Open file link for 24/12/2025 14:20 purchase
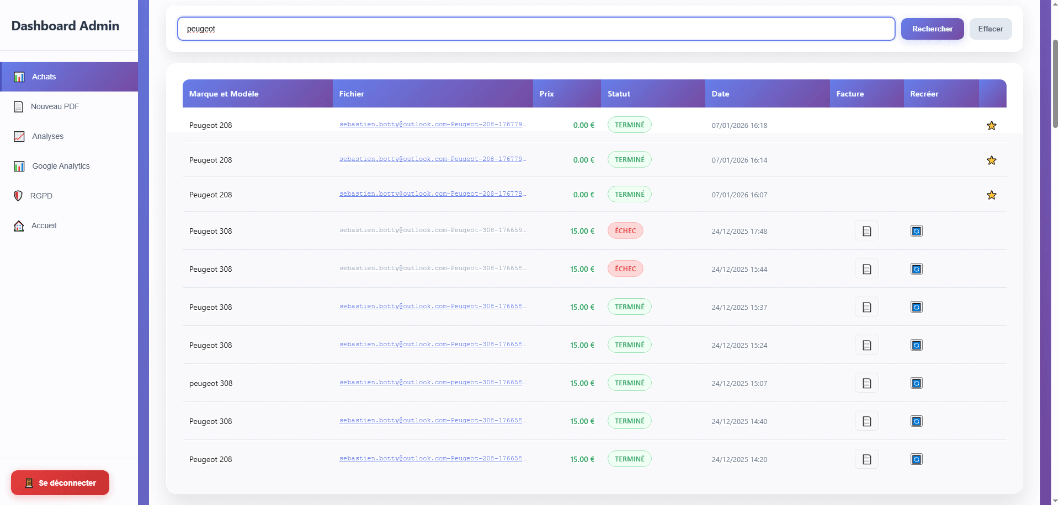The image size is (1059, 505). [x=433, y=459]
